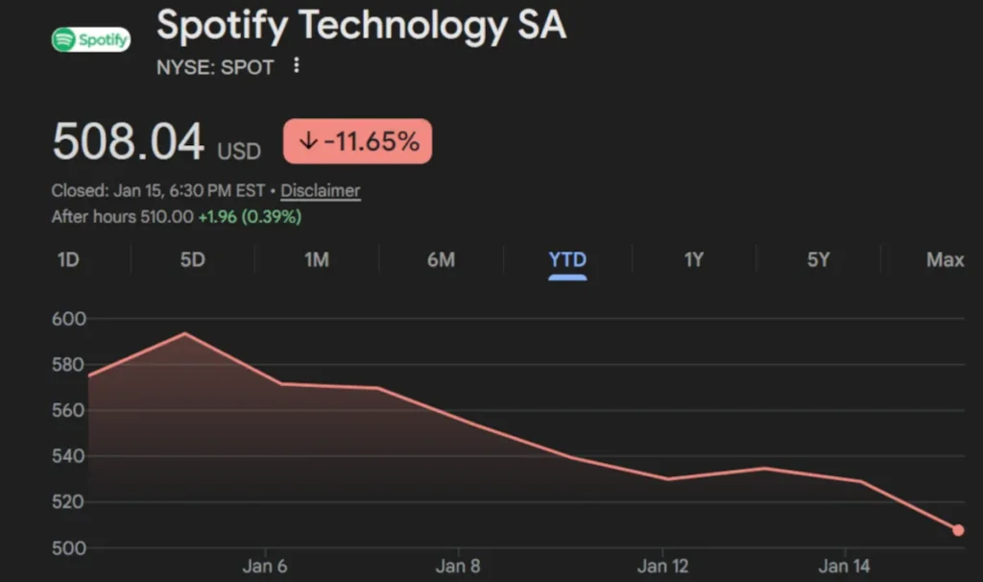
Task: Select the YTD tab
Action: click(568, 259)
